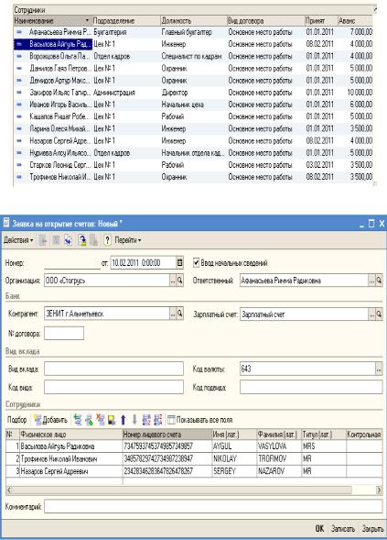Open the magnifier lookup for Зарплатный счет

(x=379, y=314)
